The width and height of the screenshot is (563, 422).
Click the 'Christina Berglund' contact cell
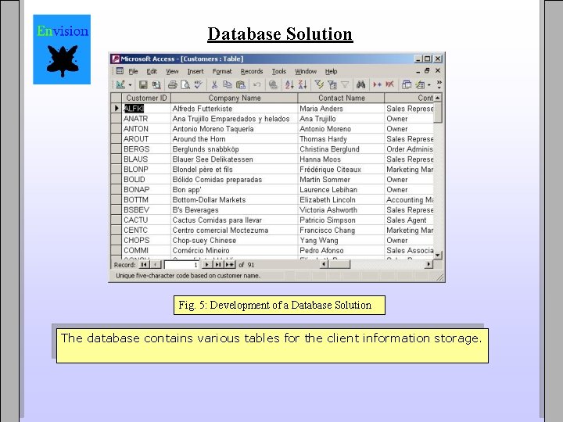click(x=342, y=149)
